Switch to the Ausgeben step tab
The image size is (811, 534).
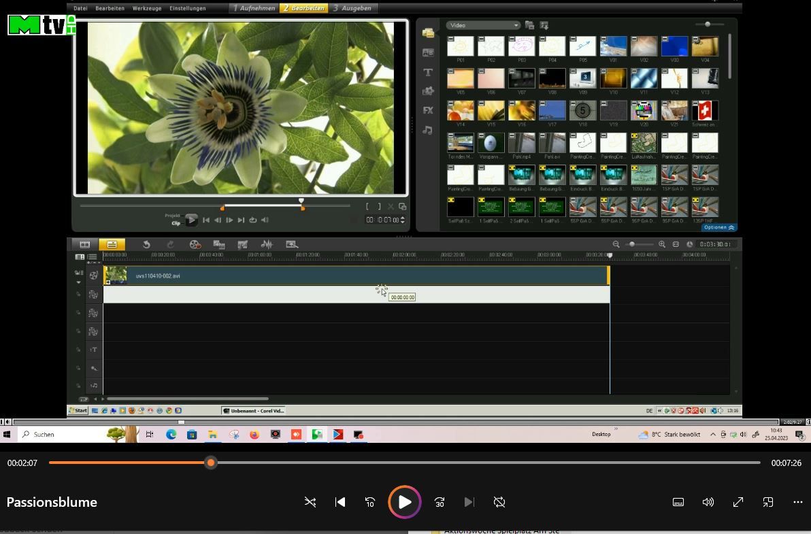click(352, 8)
